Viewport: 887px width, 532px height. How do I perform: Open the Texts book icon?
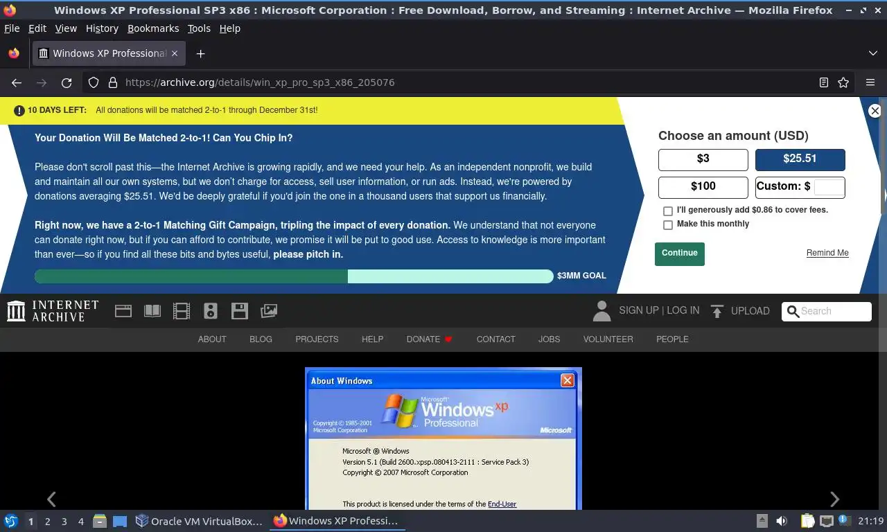click(x=152, y=311)
